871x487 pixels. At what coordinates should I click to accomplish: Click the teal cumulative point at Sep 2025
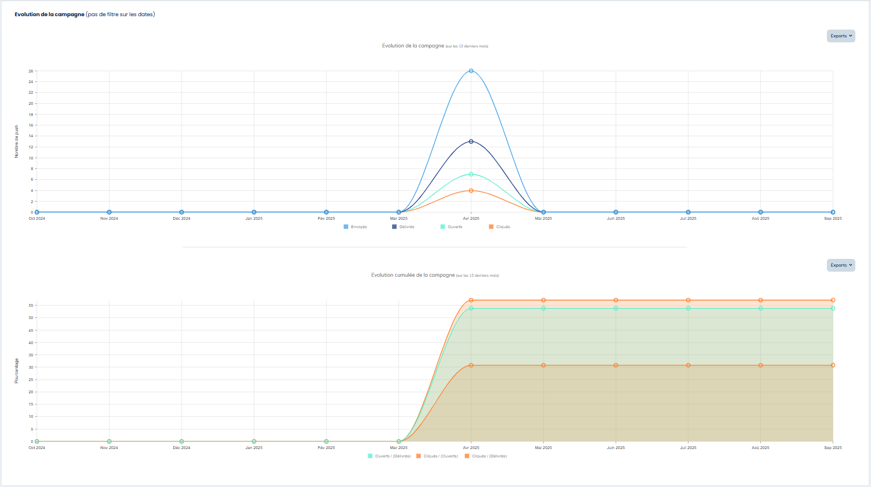pyautogui.click(x=832, y=308)
